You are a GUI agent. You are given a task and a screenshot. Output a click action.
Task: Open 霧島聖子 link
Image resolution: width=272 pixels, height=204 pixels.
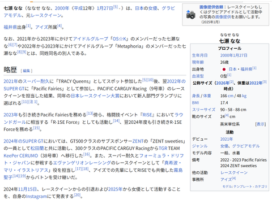pos(178,170)
